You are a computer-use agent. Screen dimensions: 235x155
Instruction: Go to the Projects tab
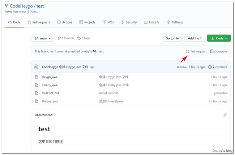click(x=87, y=22)
